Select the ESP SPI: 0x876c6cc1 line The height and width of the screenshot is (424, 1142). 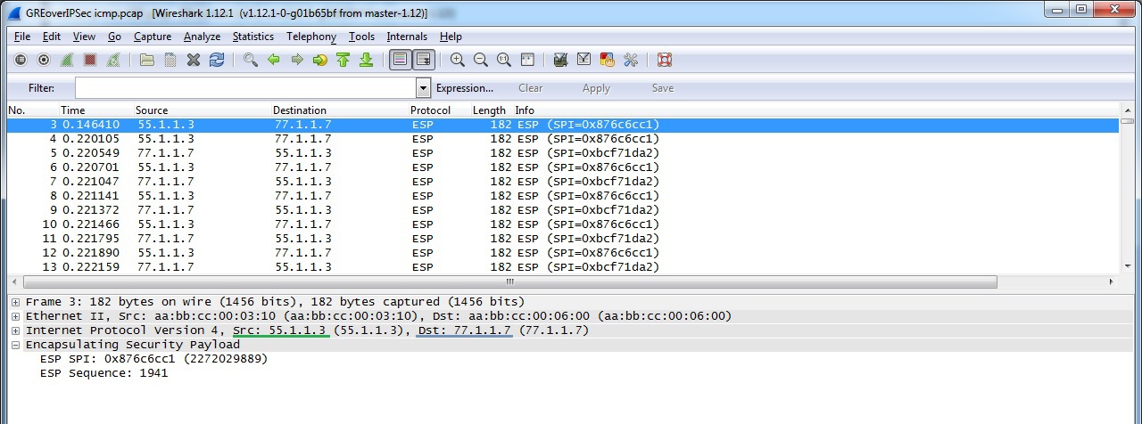pos(153,359)
